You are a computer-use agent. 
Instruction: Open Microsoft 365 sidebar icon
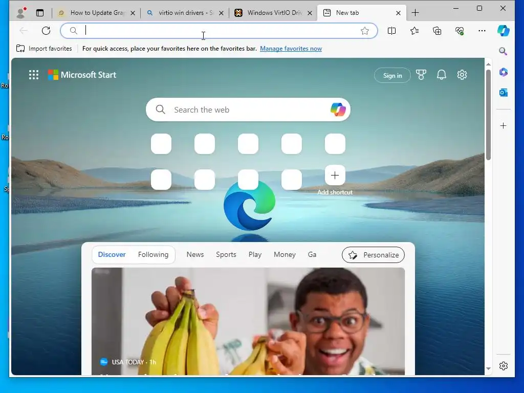click(504, 72)
